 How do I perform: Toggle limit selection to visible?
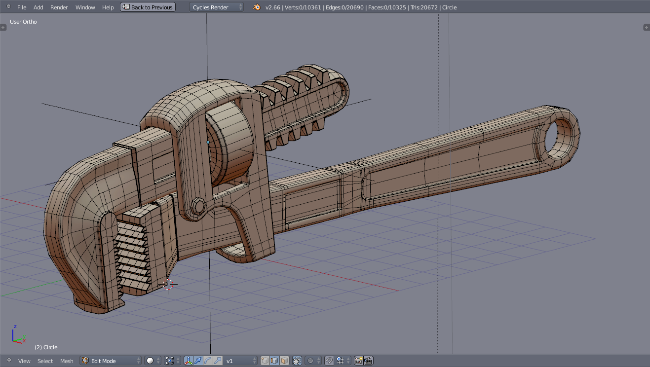click(x=297, y=361)
